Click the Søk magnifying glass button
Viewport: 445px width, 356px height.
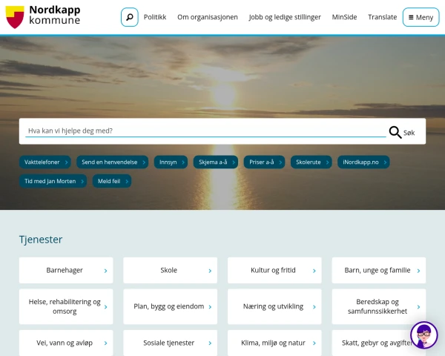tap(402, 132)
